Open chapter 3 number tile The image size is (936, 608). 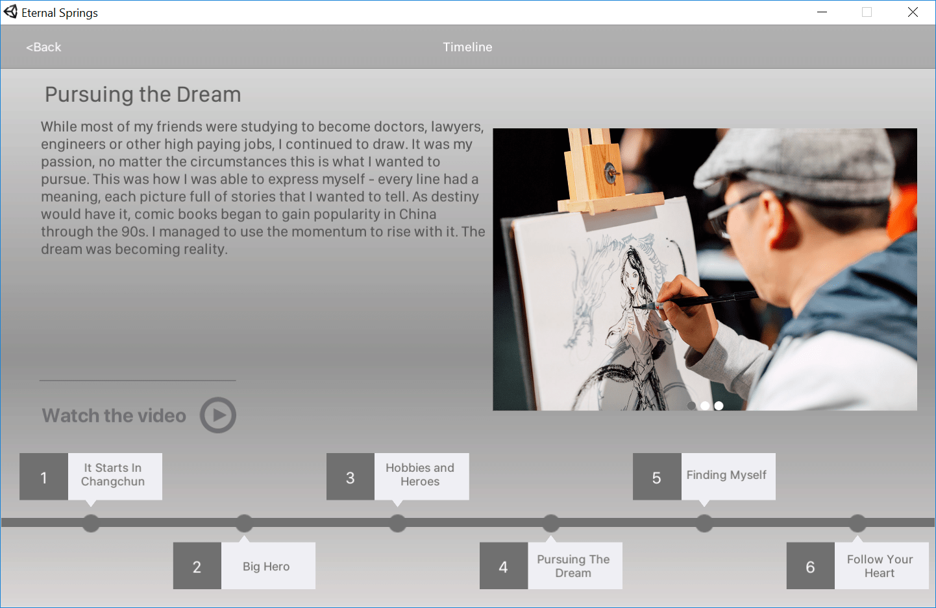pyautogui.click(x=351, y=477)
